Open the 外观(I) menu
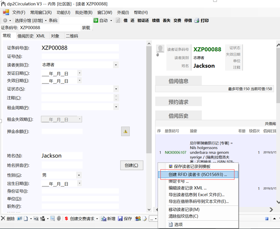The image size is (280, 229). coord(123,12)
